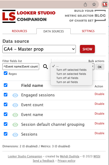Toggle visibility eye for Event count
Viewport: 109px width, 165px height.
15,105
